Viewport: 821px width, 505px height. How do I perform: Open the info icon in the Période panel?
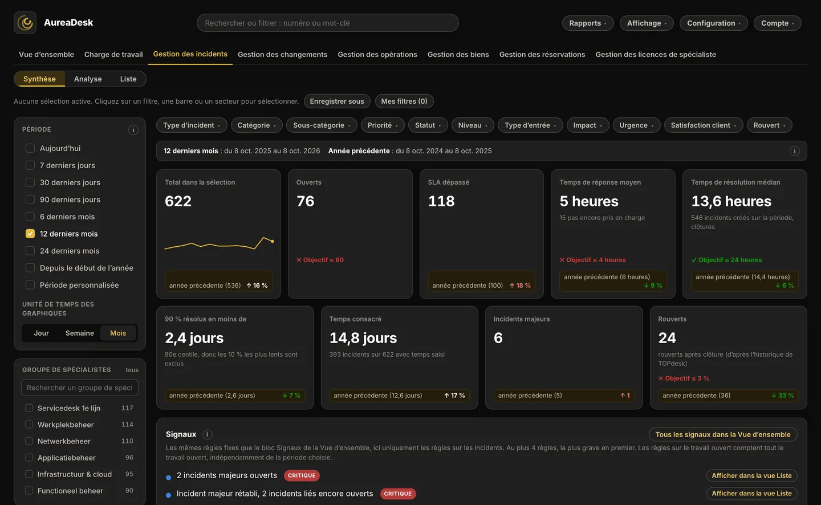click(x=133, y=130)
